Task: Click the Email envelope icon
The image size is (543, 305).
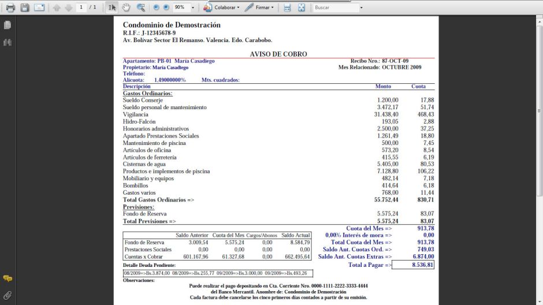Action: 39,8
